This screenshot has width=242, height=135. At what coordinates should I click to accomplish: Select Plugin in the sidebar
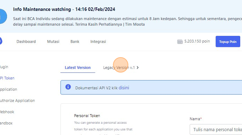(x=4, y=67)
